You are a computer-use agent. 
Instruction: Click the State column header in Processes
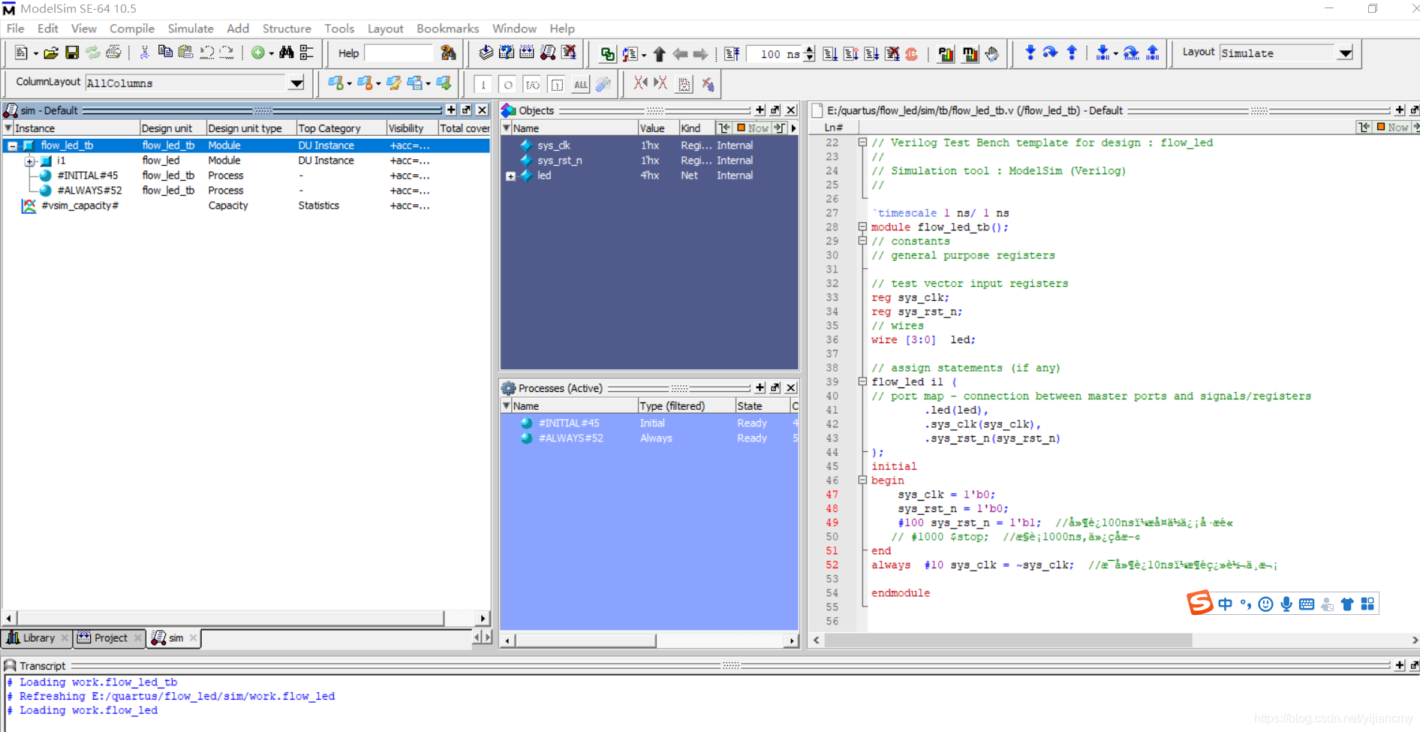763,406
